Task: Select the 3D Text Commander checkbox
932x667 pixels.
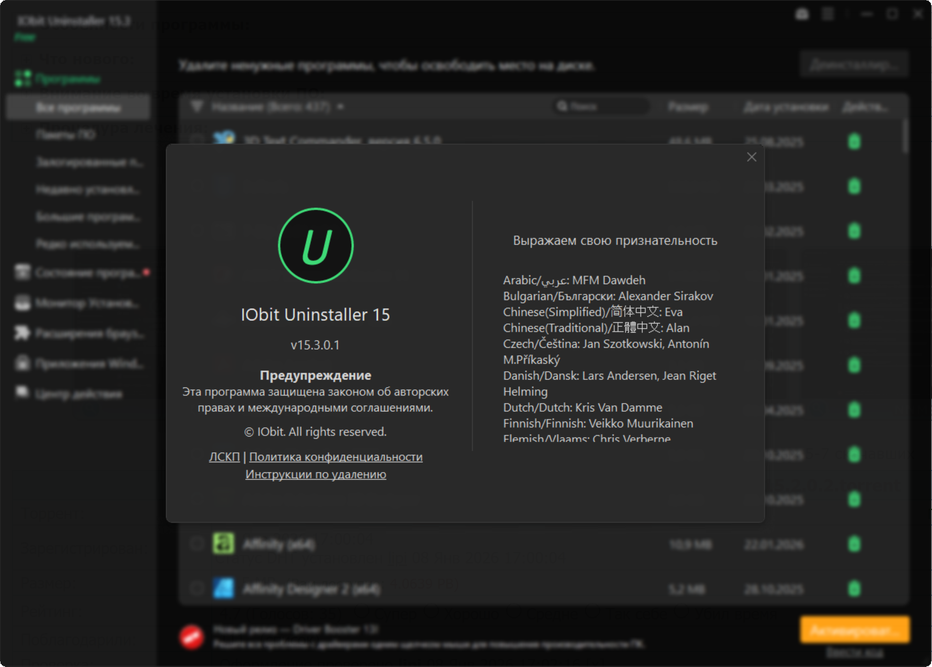Action: 197,140
